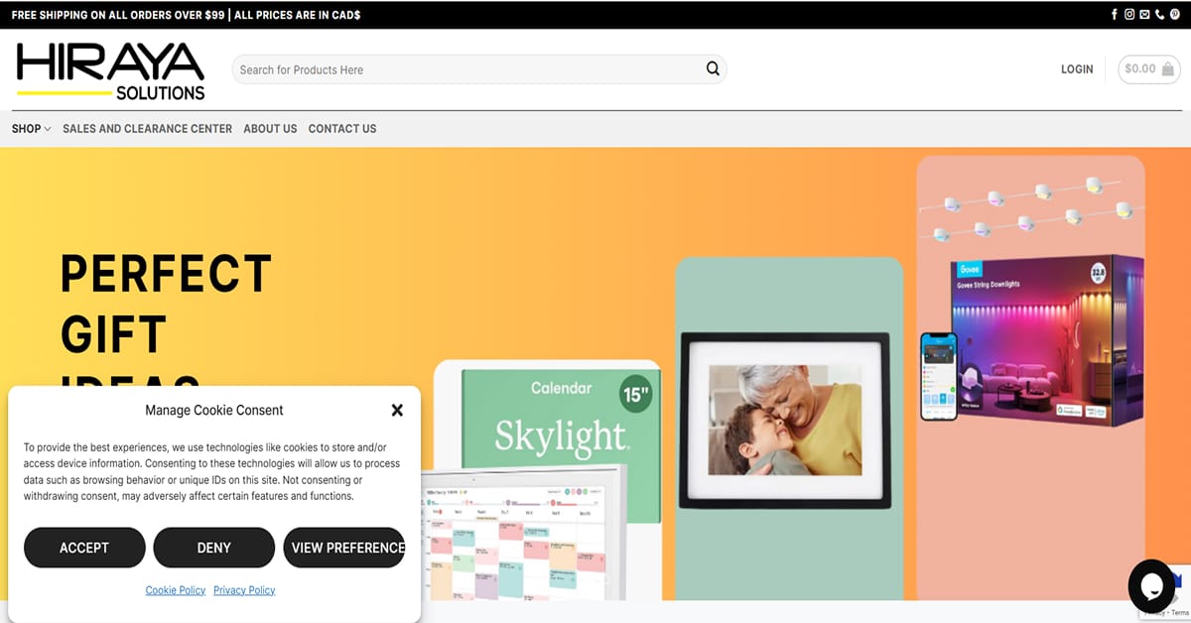Click the 'Manage Cookie Consent' title

[x=214, y=410]
